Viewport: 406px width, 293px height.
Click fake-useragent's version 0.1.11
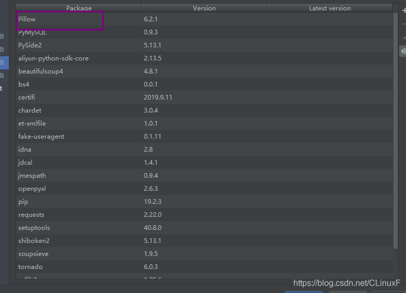coord(152,137)
